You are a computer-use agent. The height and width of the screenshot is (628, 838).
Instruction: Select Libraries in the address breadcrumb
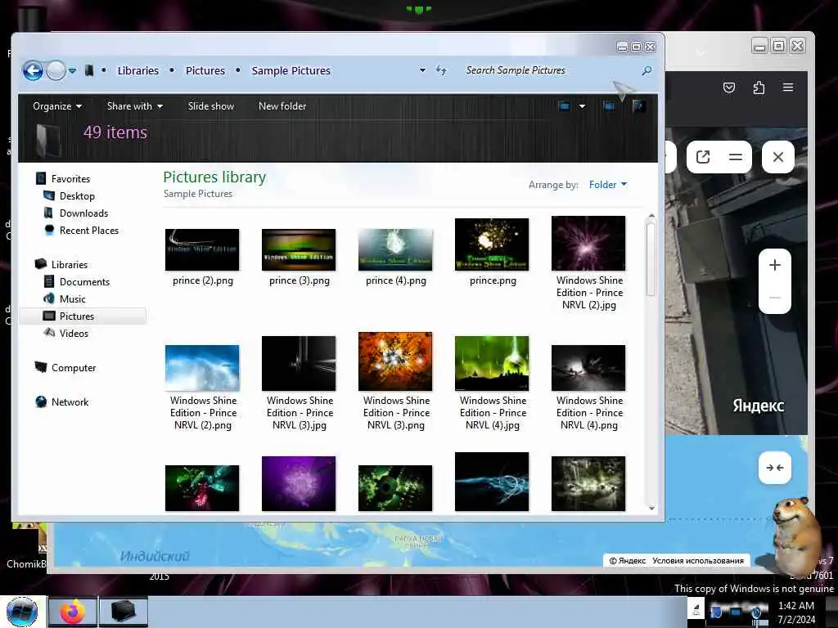point(137,70)
